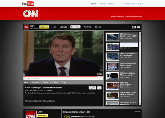Screen dimensions: 165x118
Task: Click Create Account link
Action: pos(130,4)
